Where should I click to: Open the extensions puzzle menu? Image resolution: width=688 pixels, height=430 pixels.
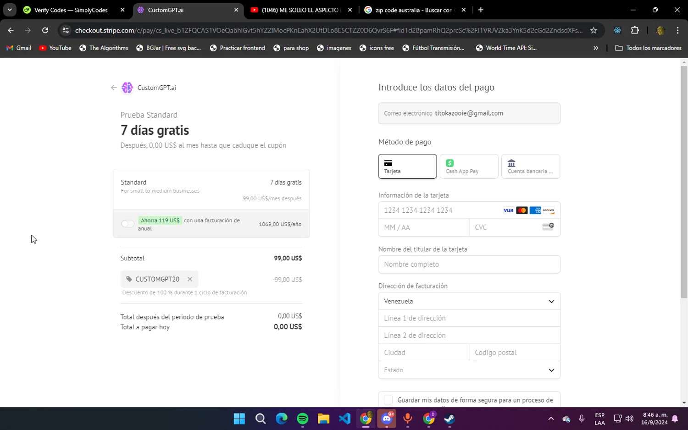pyautogui.click(x=635, y=30)
